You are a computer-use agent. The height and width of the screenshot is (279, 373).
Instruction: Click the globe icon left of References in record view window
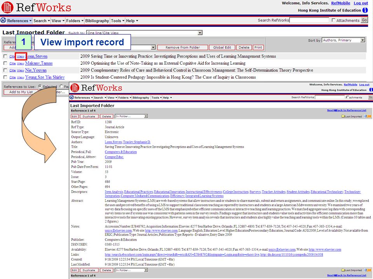pos(72,97)
